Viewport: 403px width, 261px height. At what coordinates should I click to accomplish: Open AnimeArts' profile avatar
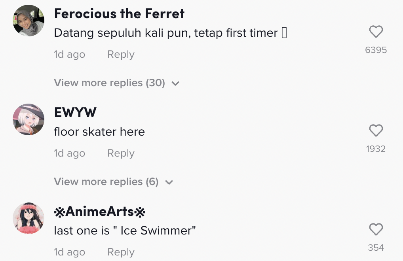(x=29, y=218)
